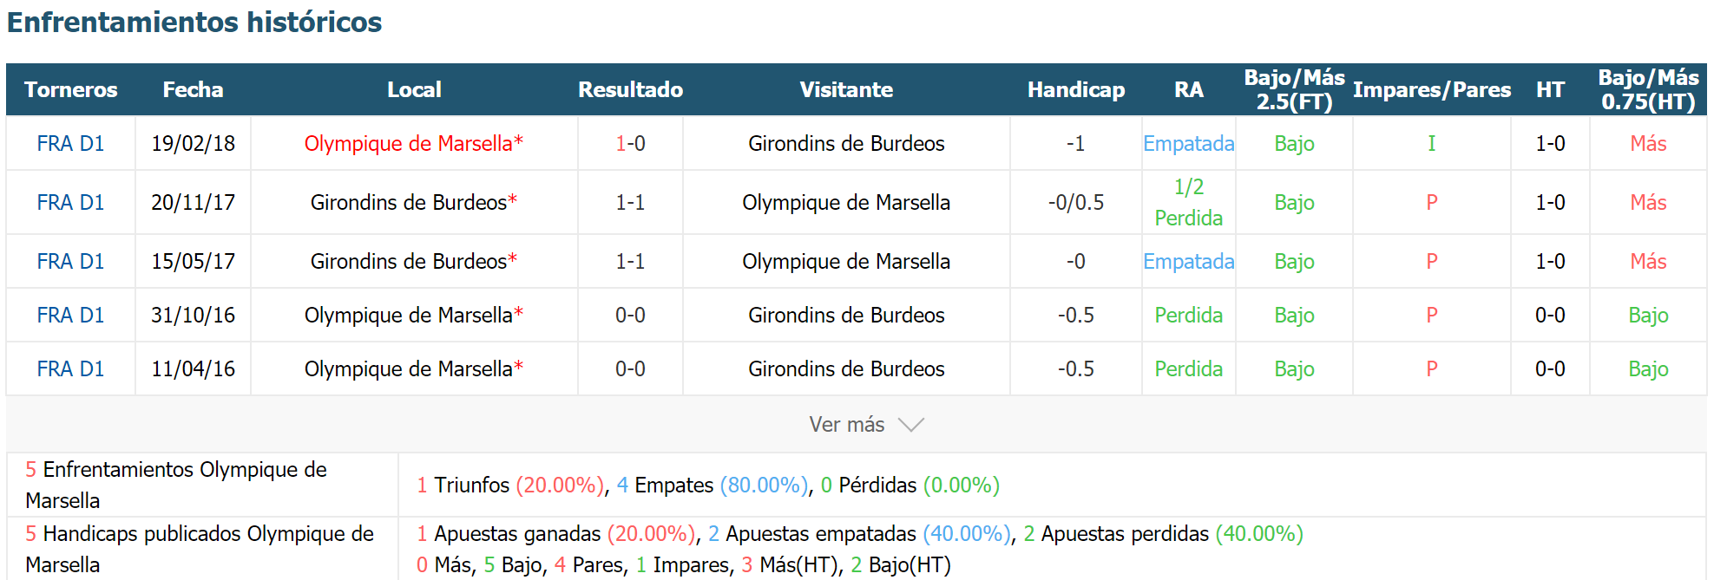Viewport: 1714px width, 580px height.
Task: Select Girondins de Burdeos* on 20/11/17 row
Action: click(x=414, y=203)
